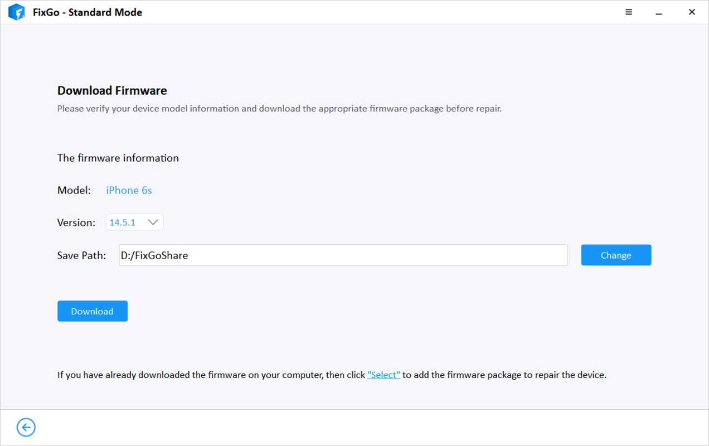The height and width of the screenshot is (446, 709).
Task: Click the Download button
Action: 93,311
